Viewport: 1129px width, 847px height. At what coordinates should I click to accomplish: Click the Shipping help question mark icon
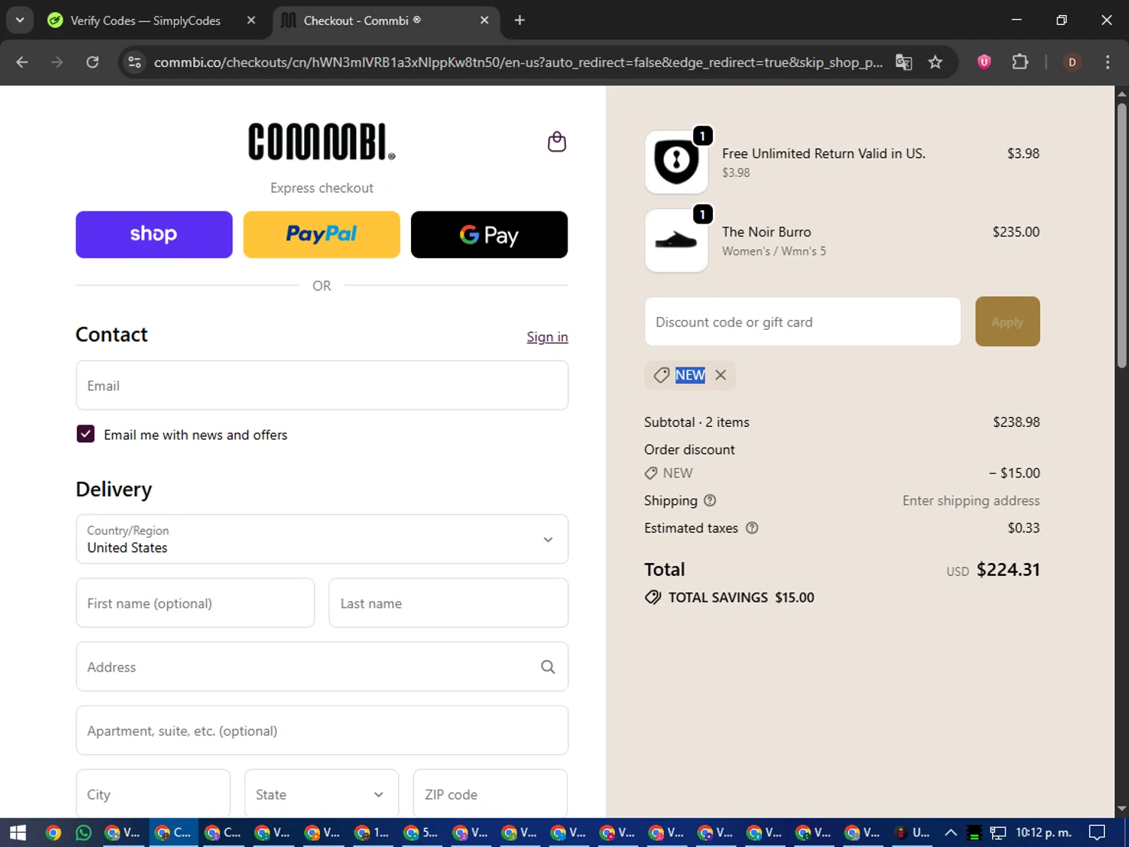coord(710,501)
